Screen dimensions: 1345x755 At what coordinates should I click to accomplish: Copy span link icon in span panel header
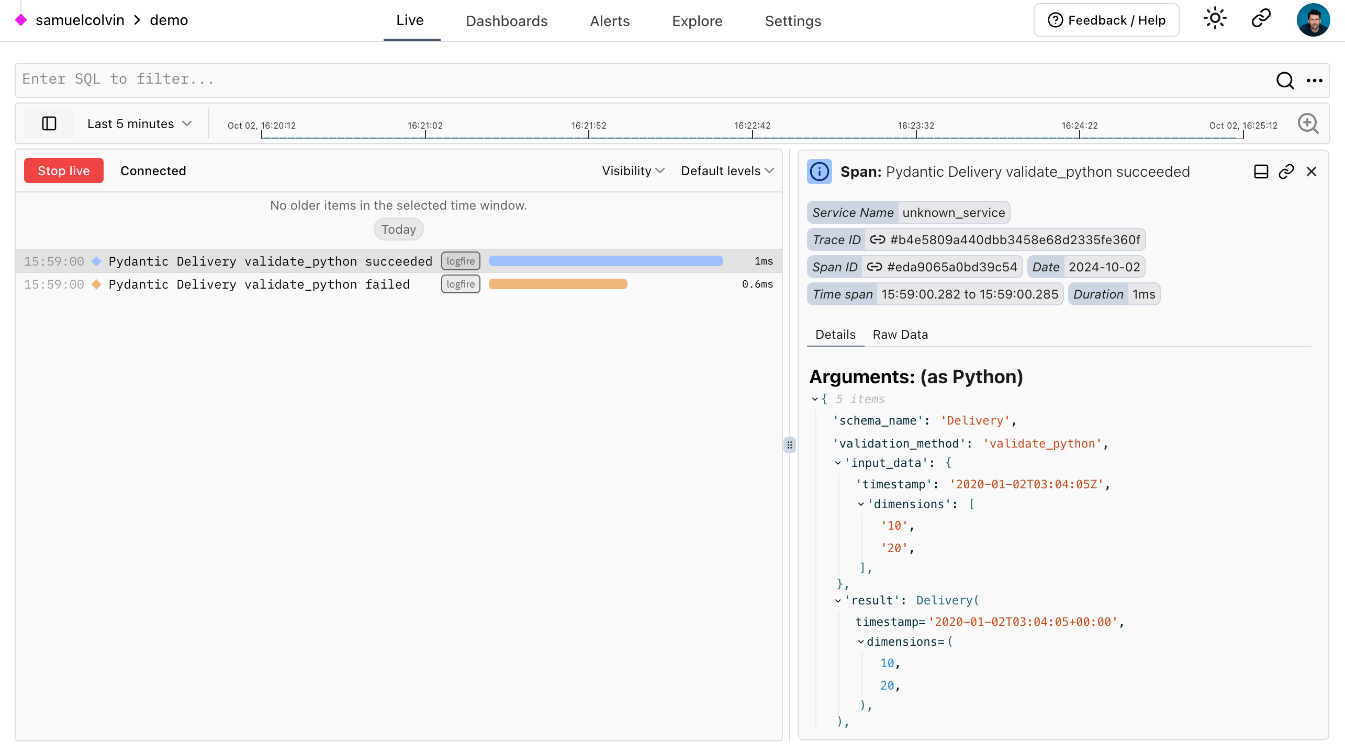[x=1287, y=171]
